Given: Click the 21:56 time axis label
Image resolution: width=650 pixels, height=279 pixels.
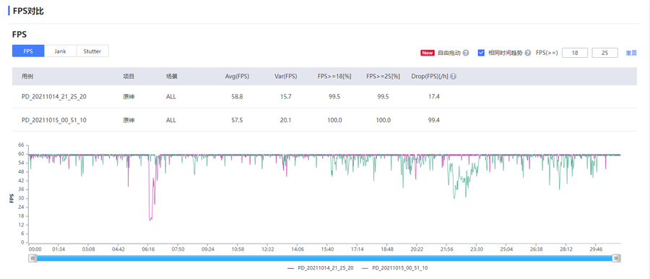Looking at the screenshot, I should (447, 249).
